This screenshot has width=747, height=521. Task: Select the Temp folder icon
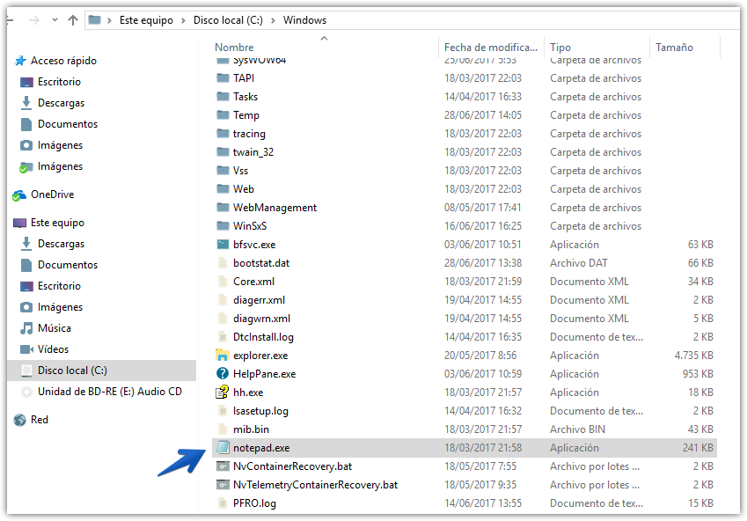pyautogui.click(x=223, y=115)
